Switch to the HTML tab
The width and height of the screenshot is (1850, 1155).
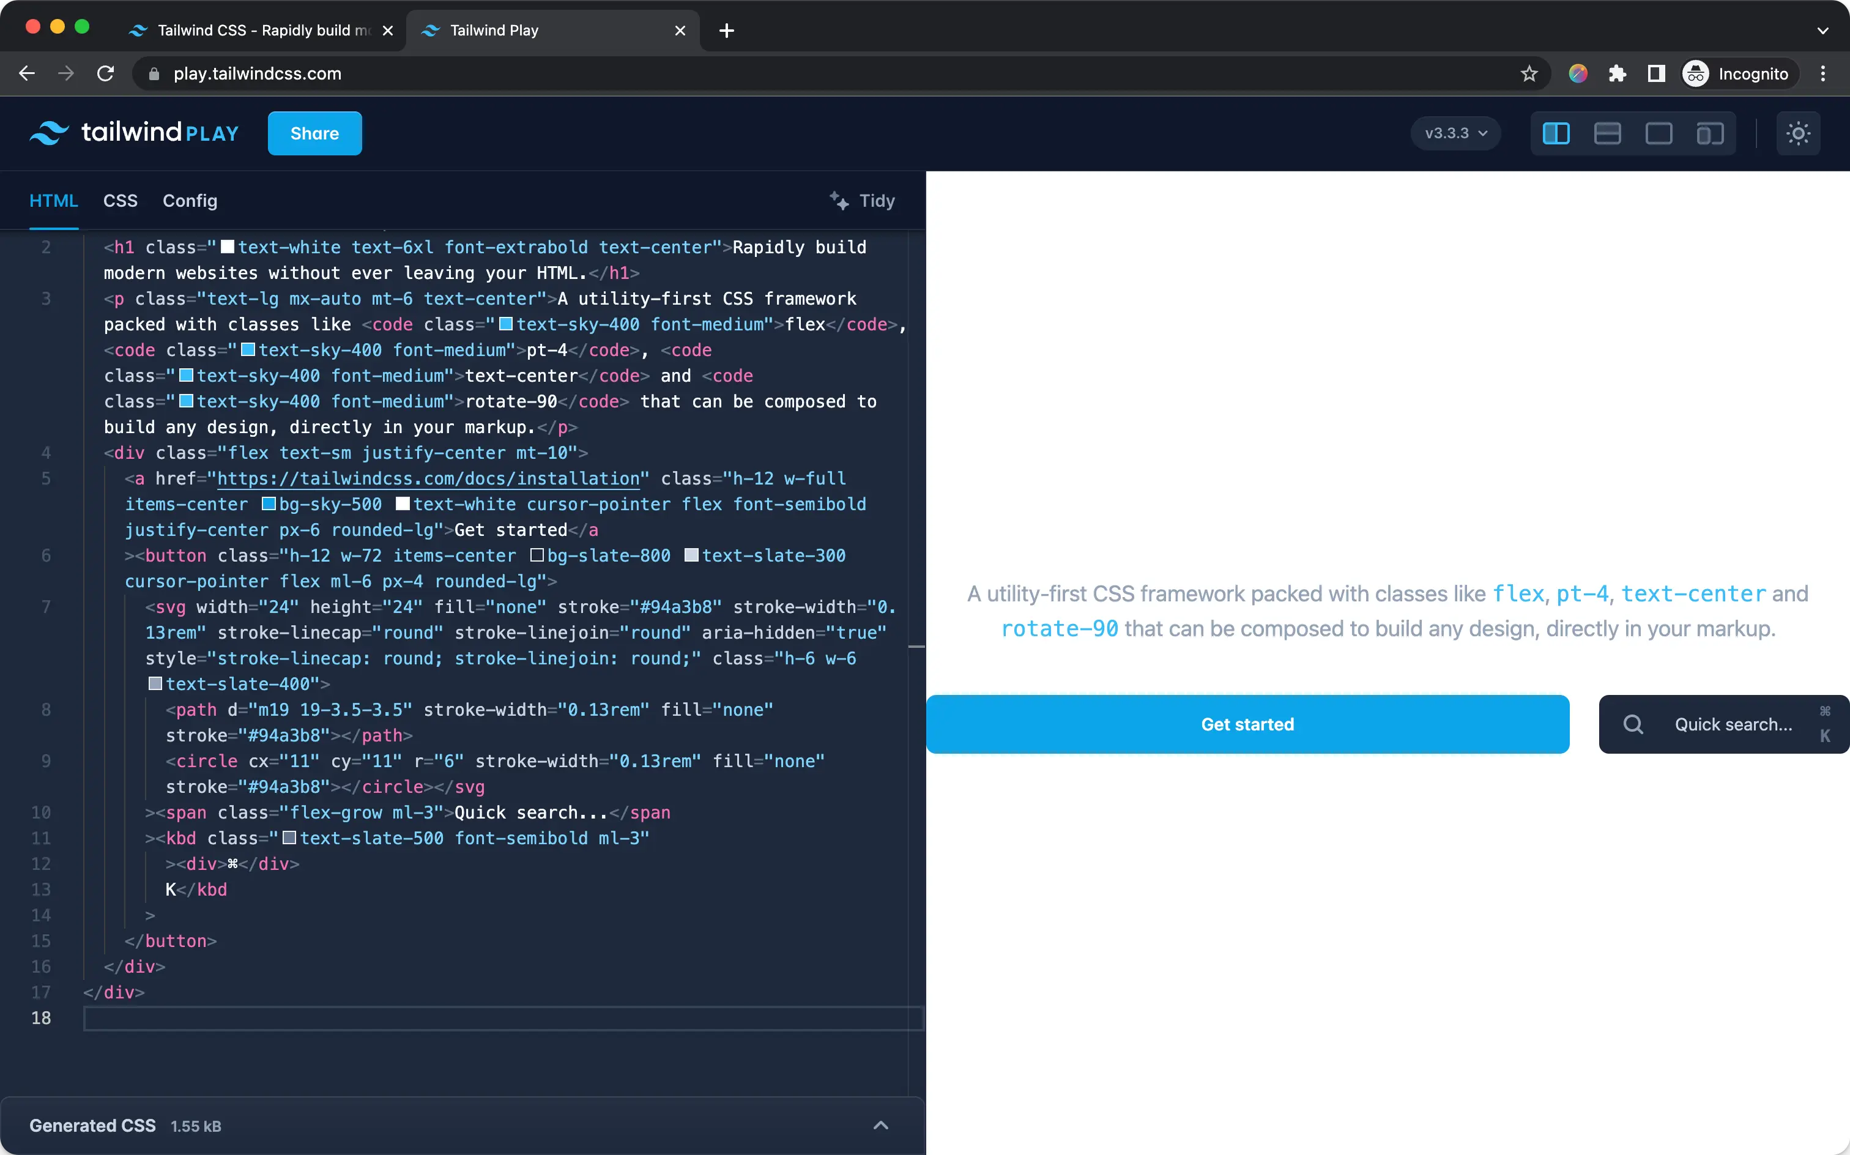pos(53,200)
